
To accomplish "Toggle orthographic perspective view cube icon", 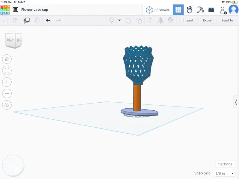I will coord(7,105).
